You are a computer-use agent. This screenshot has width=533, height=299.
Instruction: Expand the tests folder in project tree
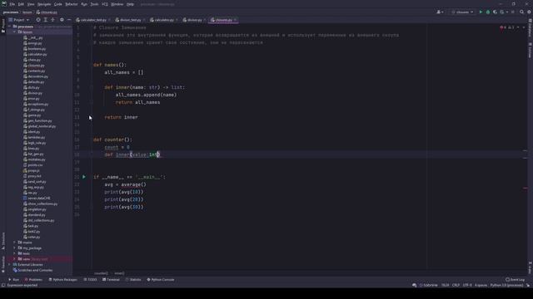click(15, 253)
